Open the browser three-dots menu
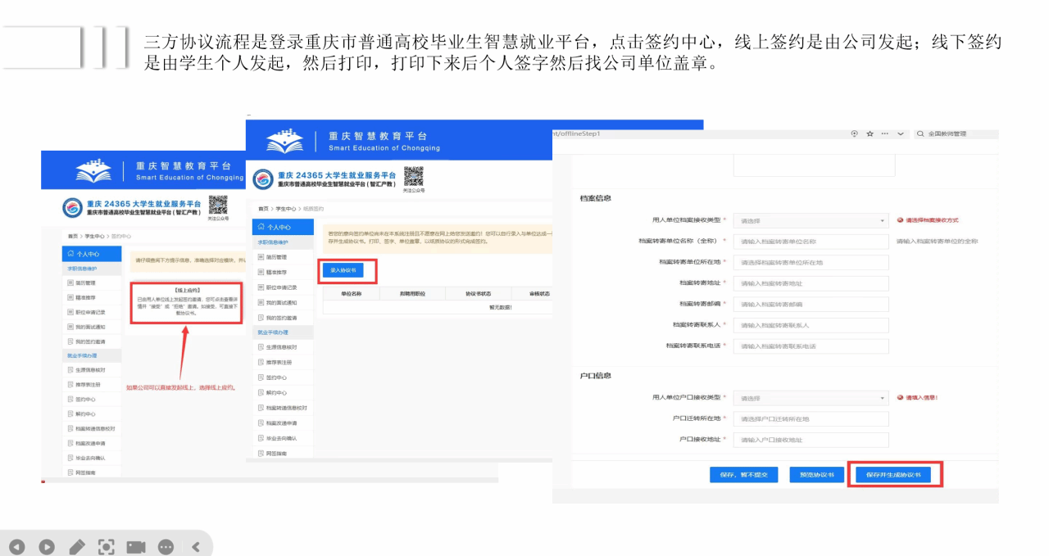Image resolution: width=1049 pixels, height=556 pixels. click(885, 133)
